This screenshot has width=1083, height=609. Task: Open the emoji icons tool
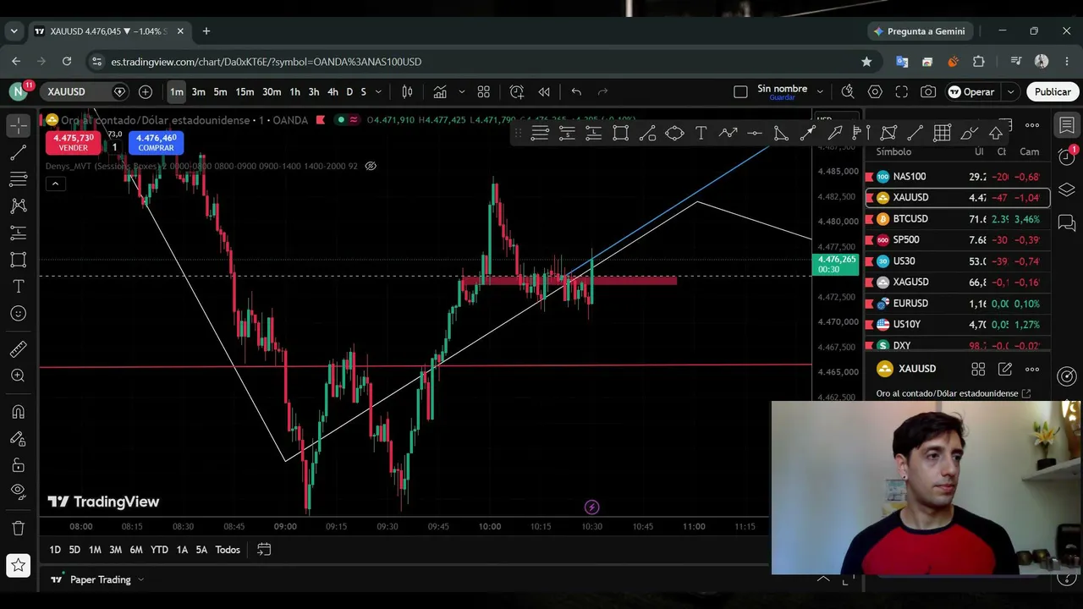(x=19, y=314)
